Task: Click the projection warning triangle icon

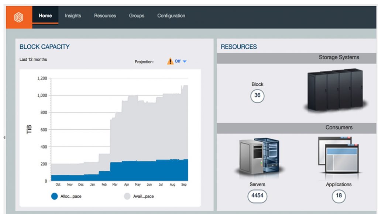Action: (170, 61)
